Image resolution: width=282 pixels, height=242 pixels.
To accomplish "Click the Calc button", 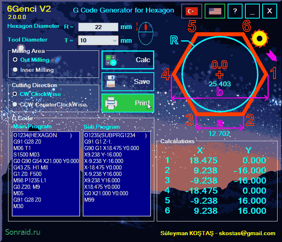I will tap(128, 60).
